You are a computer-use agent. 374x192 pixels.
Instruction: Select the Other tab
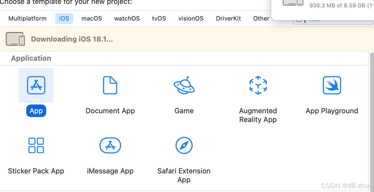(x=261, y=19)
